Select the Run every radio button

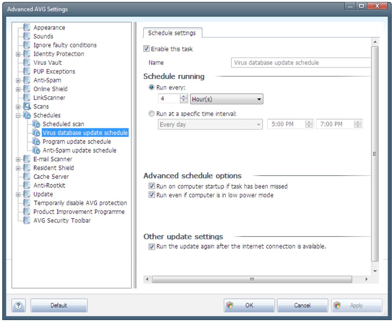coord(152,87)
